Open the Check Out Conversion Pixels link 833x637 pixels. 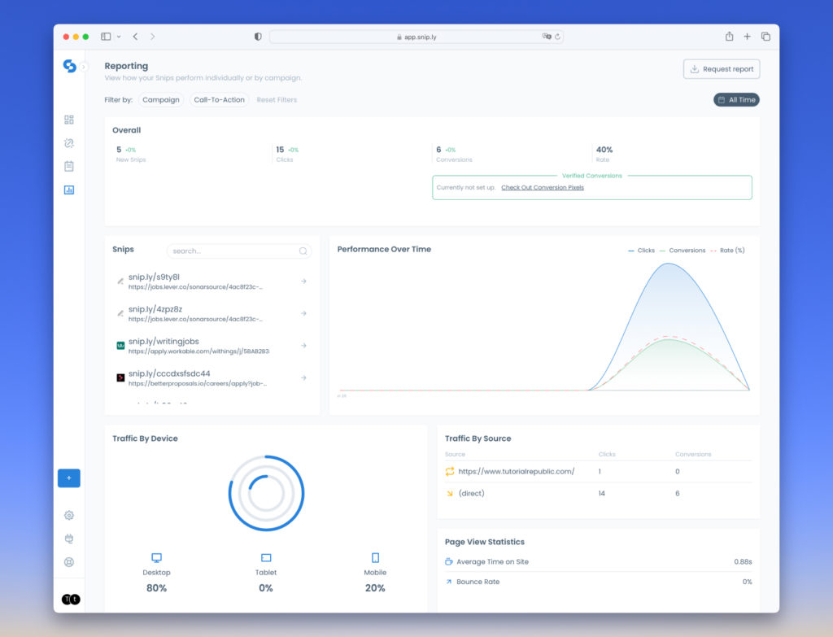[x=542, y=188]
